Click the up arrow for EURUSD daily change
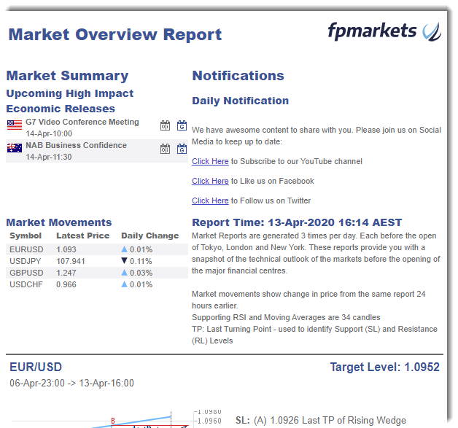Image resolution: width=458 pixels, height=428 pixels. [124, 249]
